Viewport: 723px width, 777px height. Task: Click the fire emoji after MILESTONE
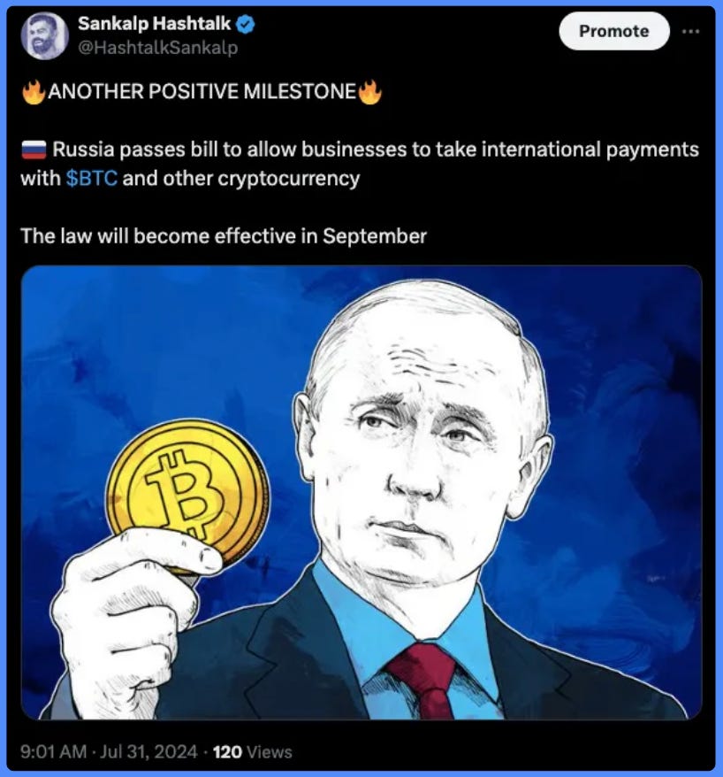[x=369, y=92]
